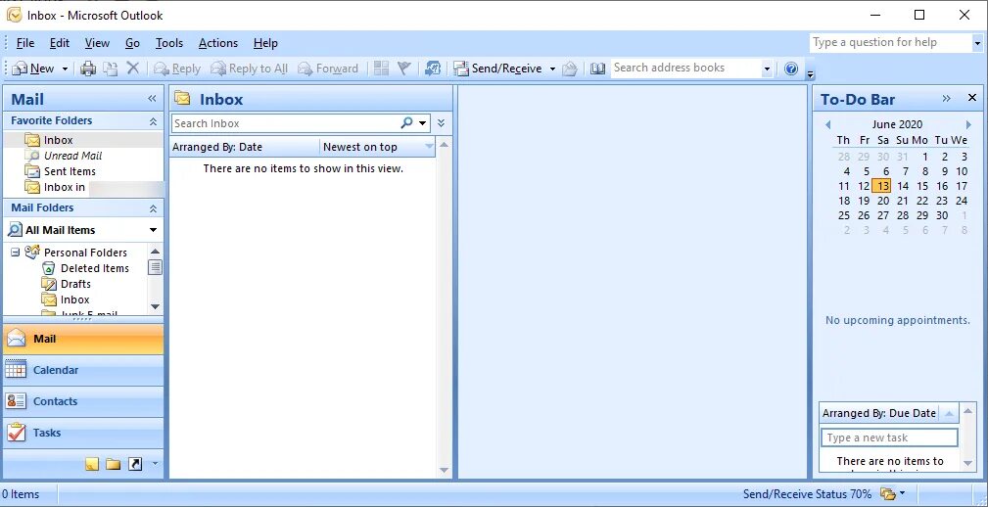Collapse the Mail navigation pane

(x=152, y=99)
